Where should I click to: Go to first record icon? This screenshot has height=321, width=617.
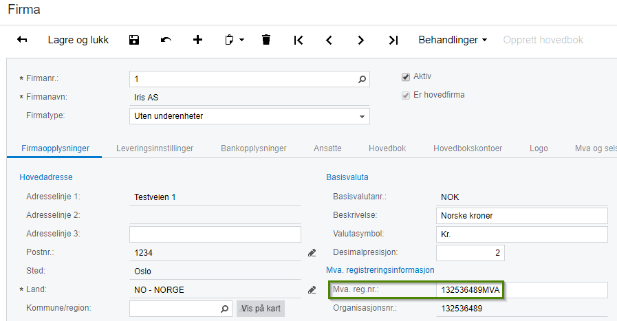pos(299,40)
